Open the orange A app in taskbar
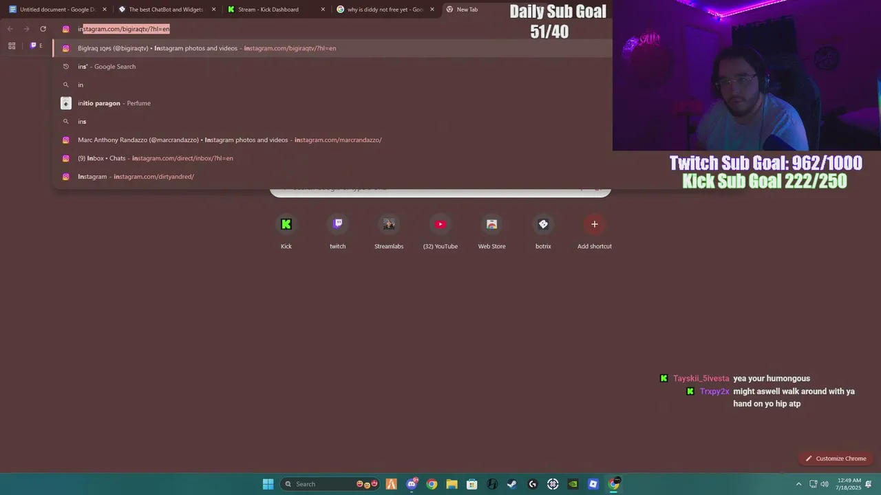The width and height of the screenshot is (881, 495). [x=391, y=484]
